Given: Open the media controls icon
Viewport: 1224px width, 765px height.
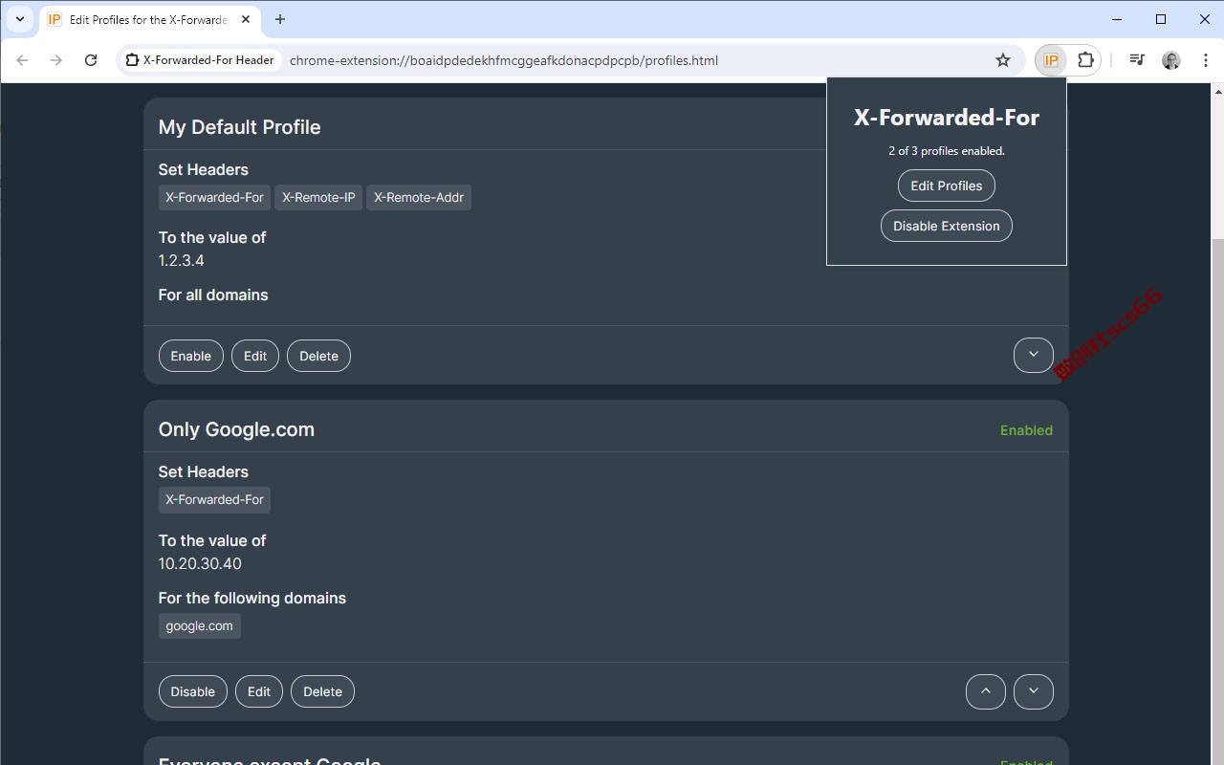Looking at the screenshot, I should [x=1137, y=60].
